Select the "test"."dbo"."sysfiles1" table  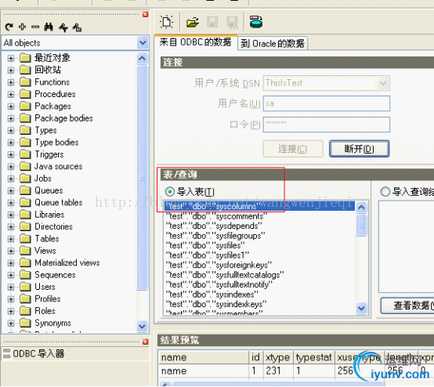259,255
